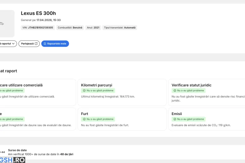
Task: Click Tipul transmisiei: Automată chip
Action: pyautogui.click(x=120, y=28)
